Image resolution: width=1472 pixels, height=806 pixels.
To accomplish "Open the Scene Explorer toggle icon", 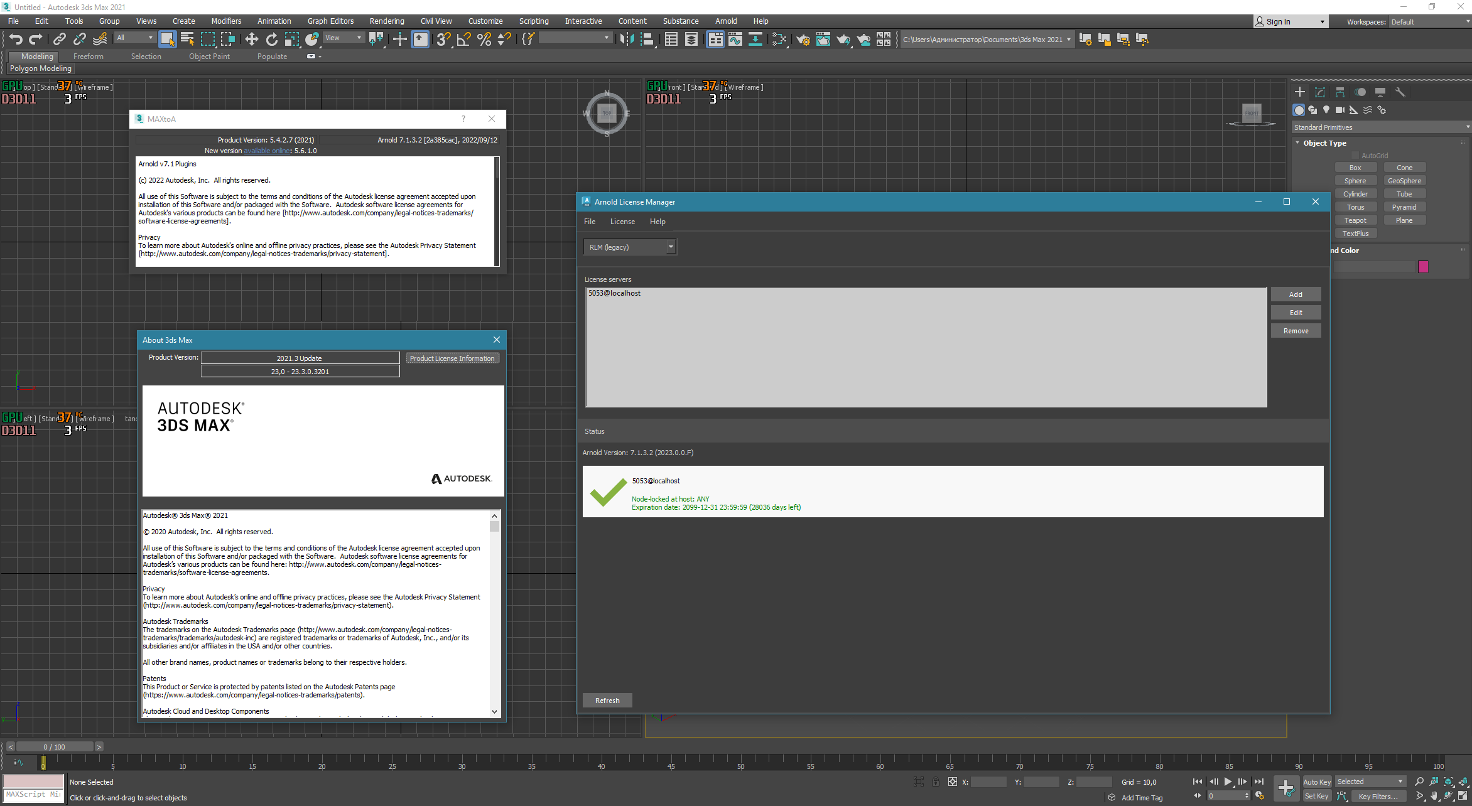I will click(671, 39).
